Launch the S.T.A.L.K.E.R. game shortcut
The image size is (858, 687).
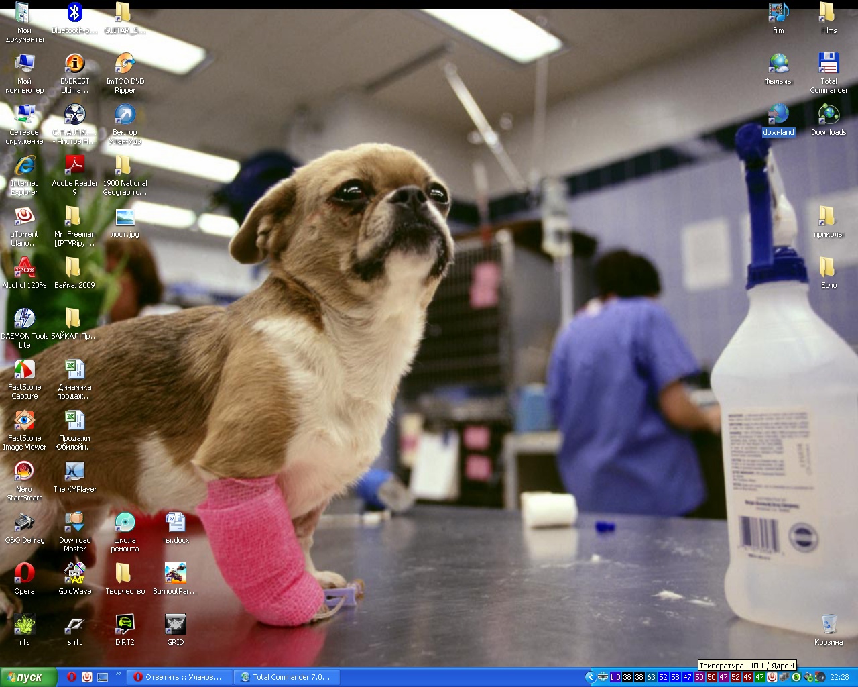pos(74,124)
